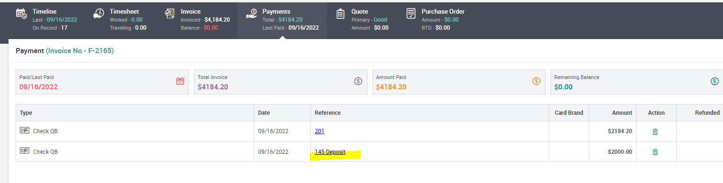This screenshot has width=723, height=183.
Task: Click the Remaining Balance value $0.00
Action: 563,87
